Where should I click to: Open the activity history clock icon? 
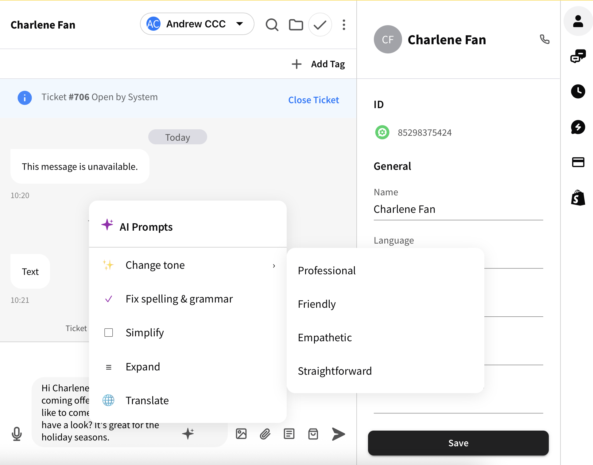click(x=578, y=91)
